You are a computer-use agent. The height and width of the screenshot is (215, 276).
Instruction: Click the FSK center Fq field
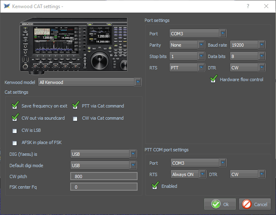[103, 187]
